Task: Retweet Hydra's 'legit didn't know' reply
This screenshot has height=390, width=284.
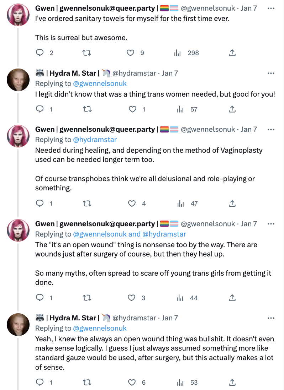Action: [x=86, y=109]
